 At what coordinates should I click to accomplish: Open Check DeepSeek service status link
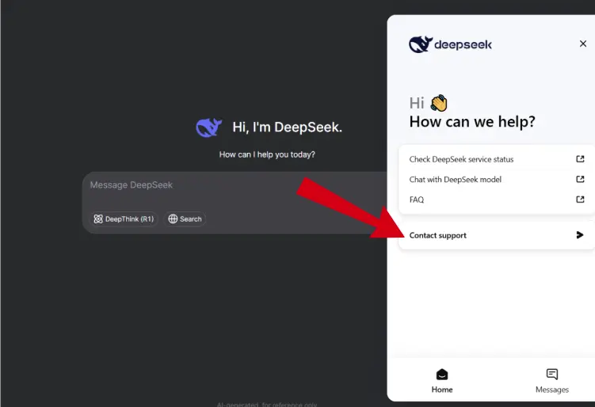click(x=497, y=159)
